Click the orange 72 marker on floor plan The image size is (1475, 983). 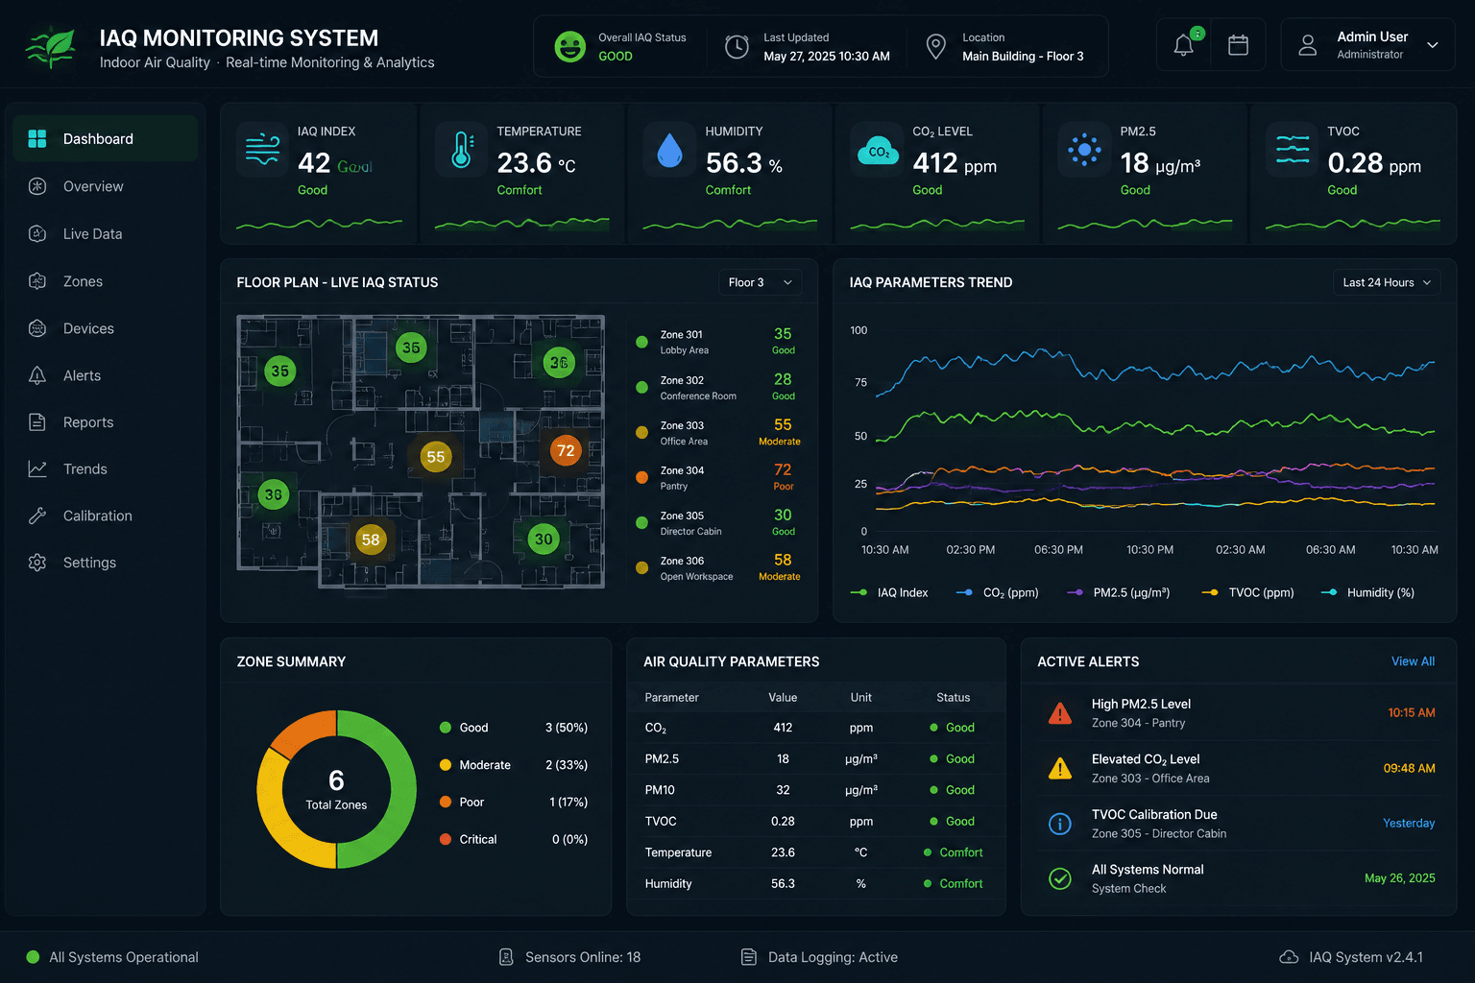pos(566,450)
